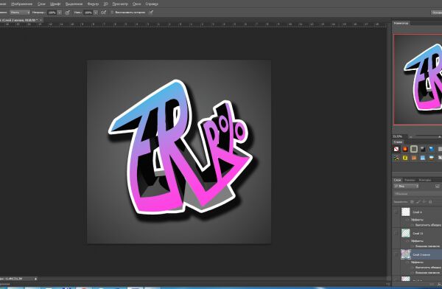Open the blend mode dropdown Обычные
442x289 pixels.
[418, 194]
